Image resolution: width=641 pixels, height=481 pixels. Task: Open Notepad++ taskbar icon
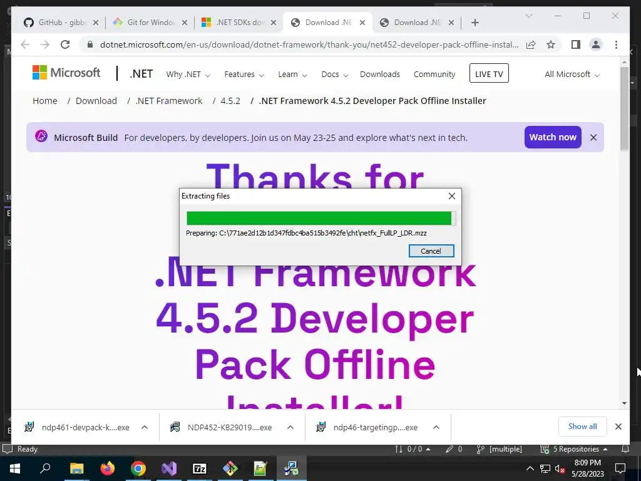point(260,468)
